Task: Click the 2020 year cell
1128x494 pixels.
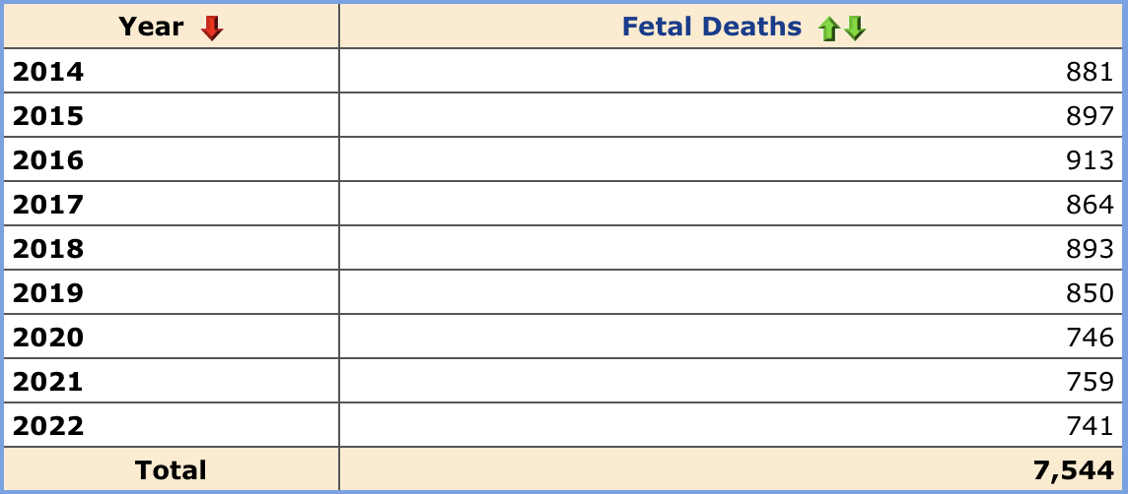Action: tap(48, 338)
